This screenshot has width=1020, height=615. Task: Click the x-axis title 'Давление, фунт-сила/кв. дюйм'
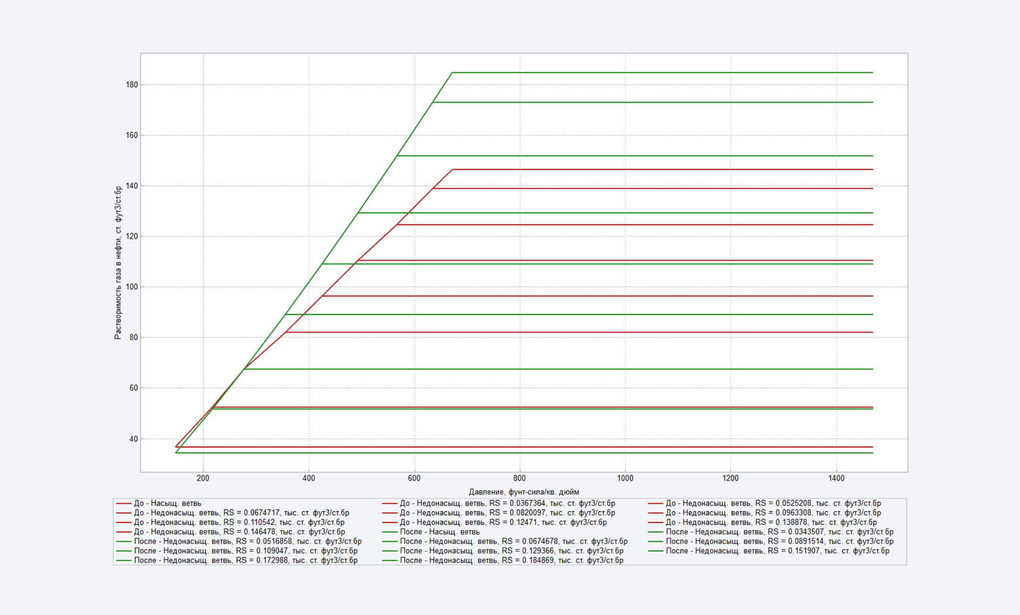pos(523,492)
